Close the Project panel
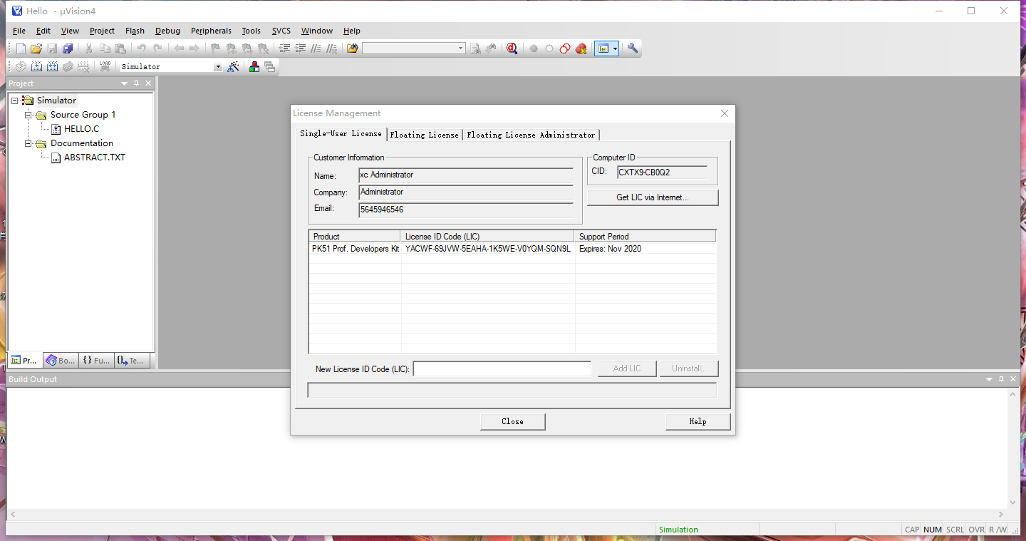This screenshot has height=541, width=1026. pos(148,83)
